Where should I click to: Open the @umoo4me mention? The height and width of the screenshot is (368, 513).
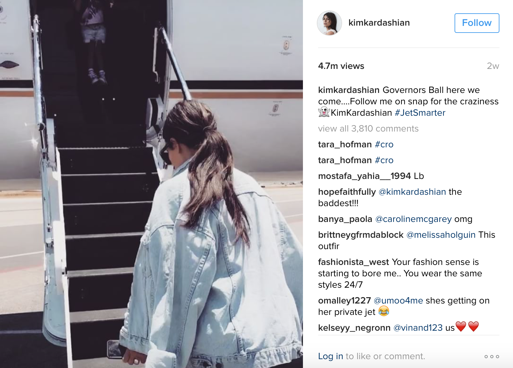click(398, 300)
